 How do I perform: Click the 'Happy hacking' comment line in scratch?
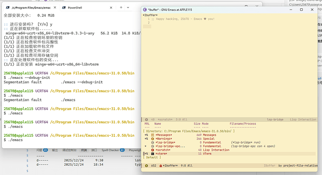[x=183, y=19]
